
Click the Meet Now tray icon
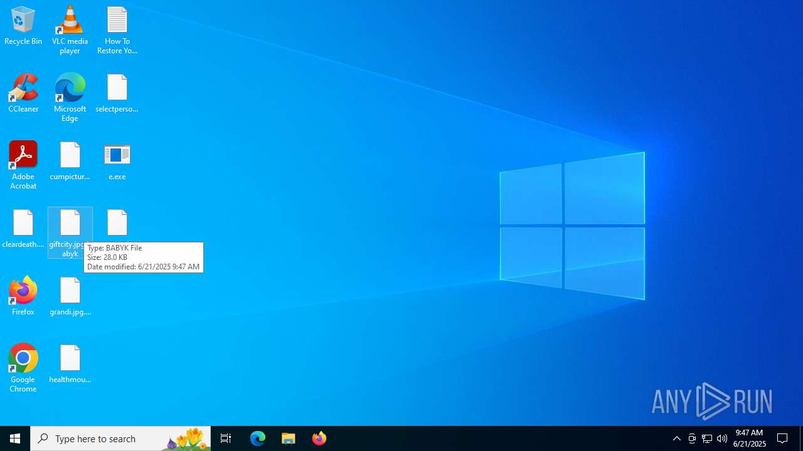[x=692, y=438]
